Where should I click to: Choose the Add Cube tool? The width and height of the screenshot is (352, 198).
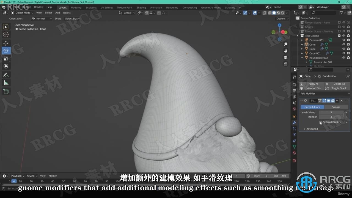pos(6,92)
